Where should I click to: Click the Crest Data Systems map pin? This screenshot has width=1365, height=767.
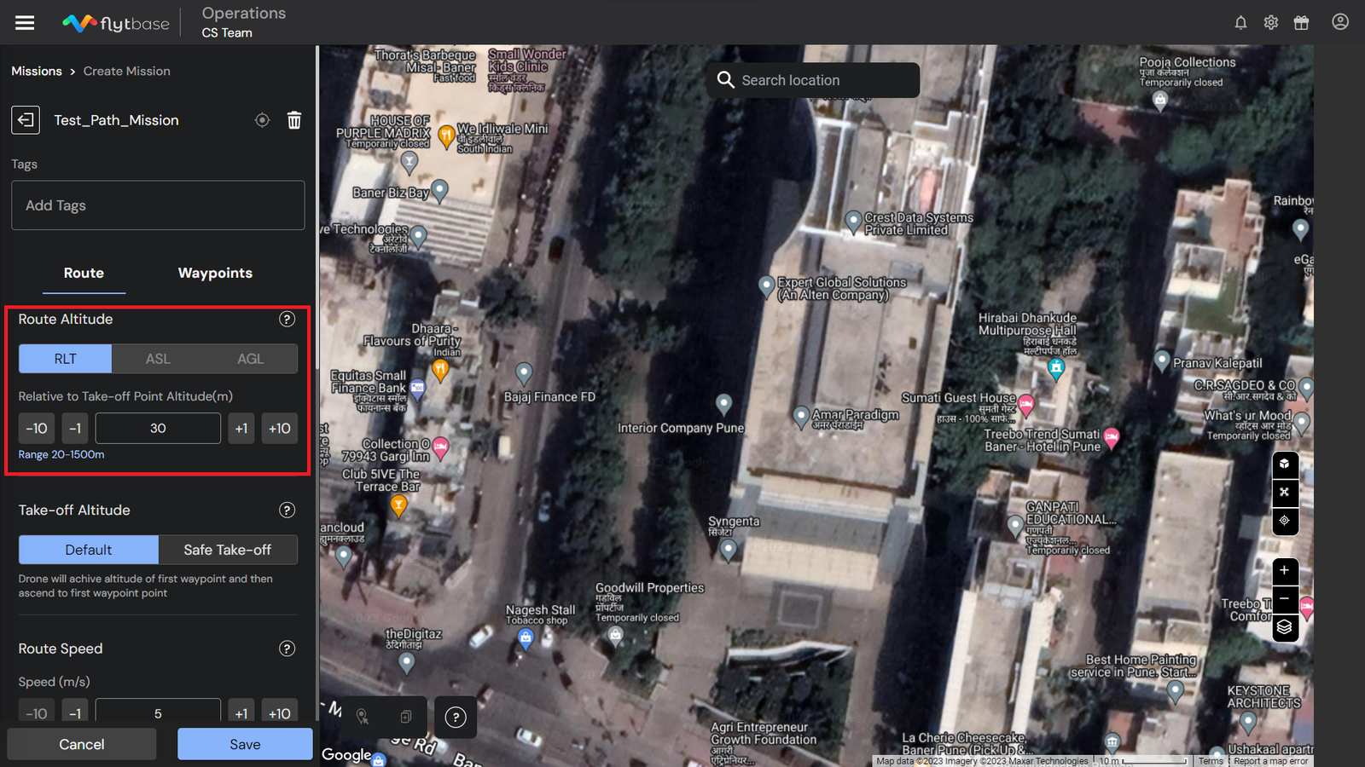click(853, 222)
